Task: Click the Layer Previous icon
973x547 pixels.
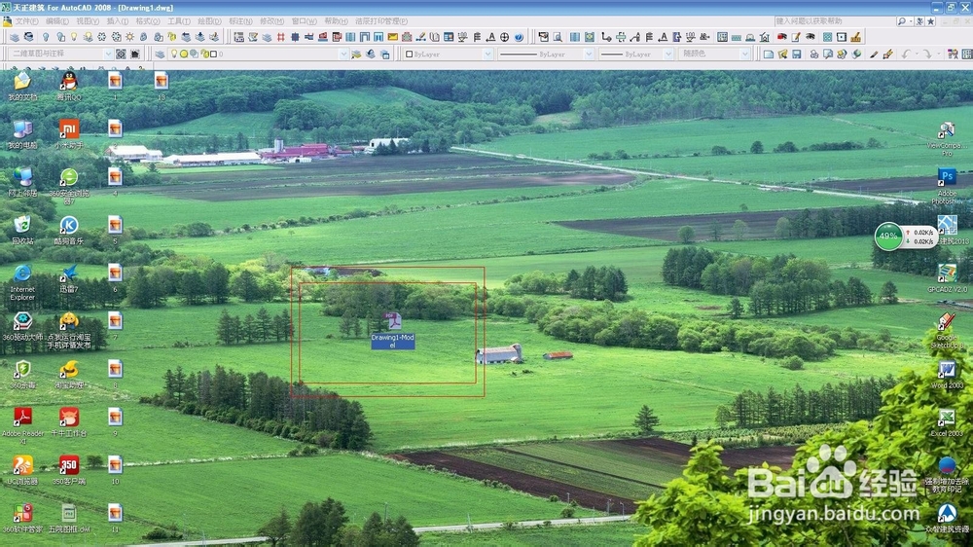Action: [x=371, y=54]
